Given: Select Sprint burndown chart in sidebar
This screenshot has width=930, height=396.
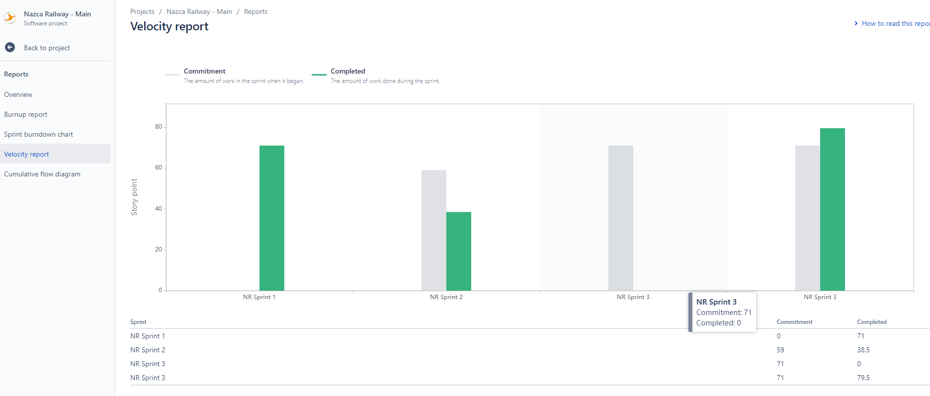Looking at the screenshot, I should tap(38, 134).
